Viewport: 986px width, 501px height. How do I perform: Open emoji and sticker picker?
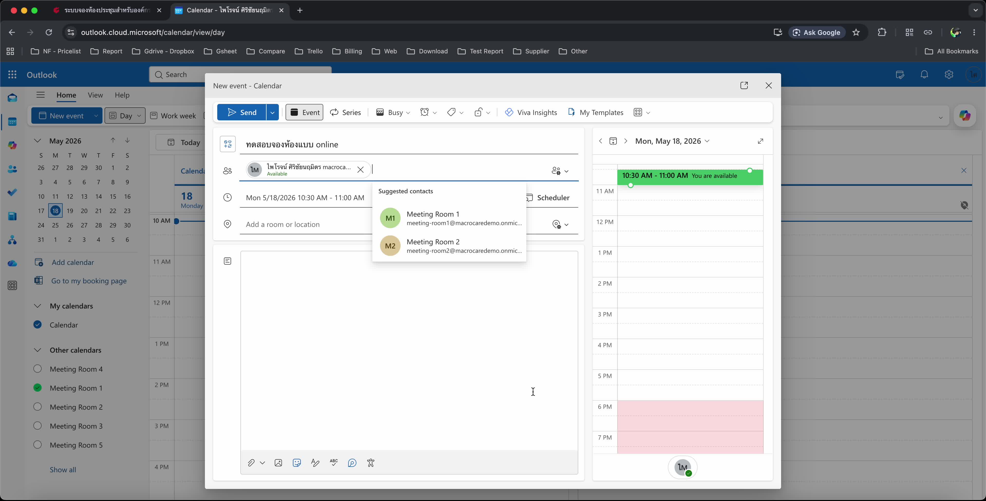(x=297, y=463)
